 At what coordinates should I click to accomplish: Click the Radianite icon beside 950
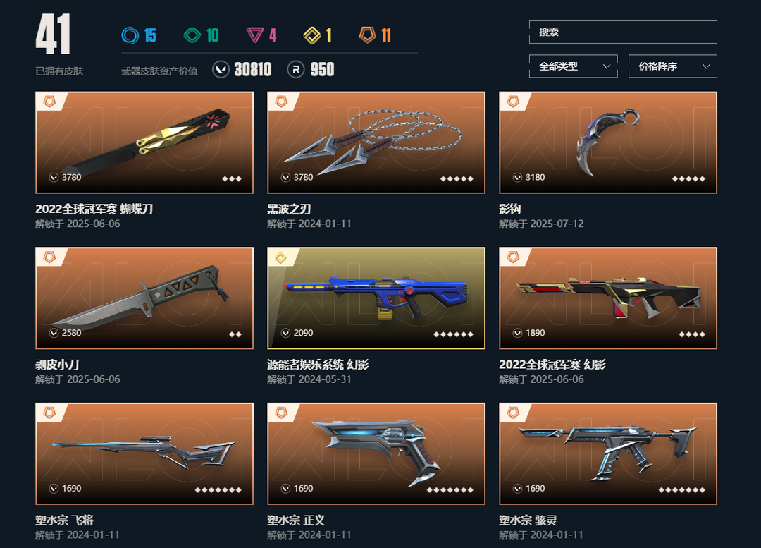(296, 70)
